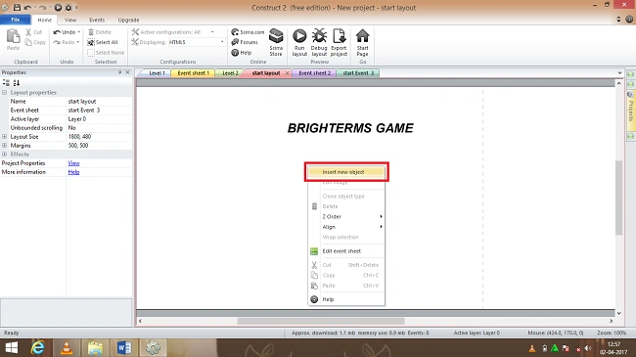
Task: Switch to the Events ribbon tab
Action: pyautogui.click(x=97, y=20)
